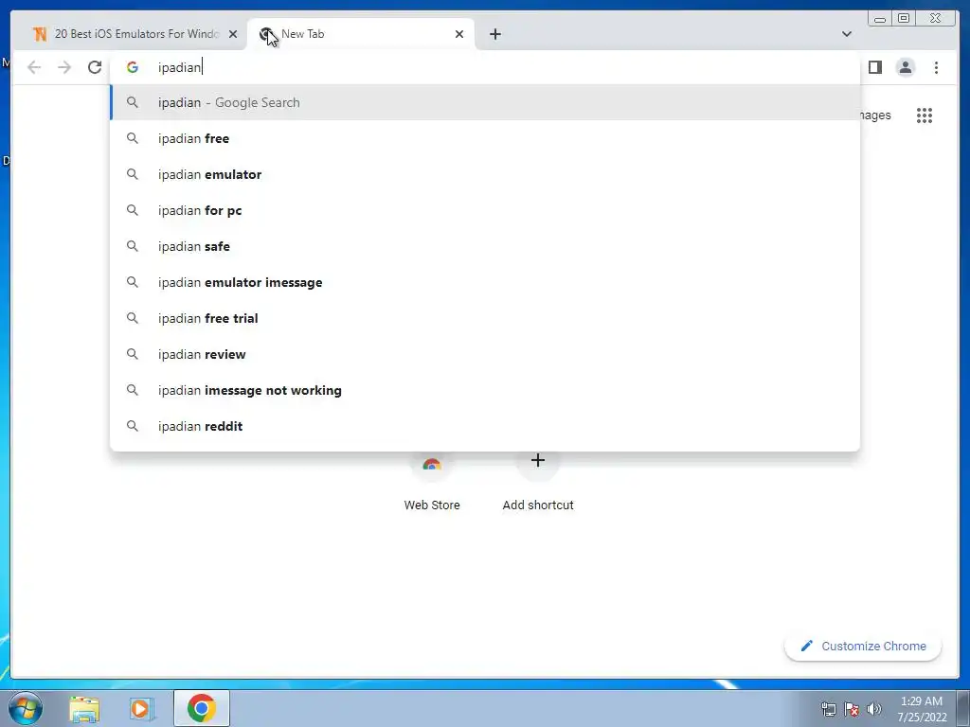Image resolution: width=970 pixels, height=727 pixels.
Task: Select the New Tab tab
Action: (361, 34)
